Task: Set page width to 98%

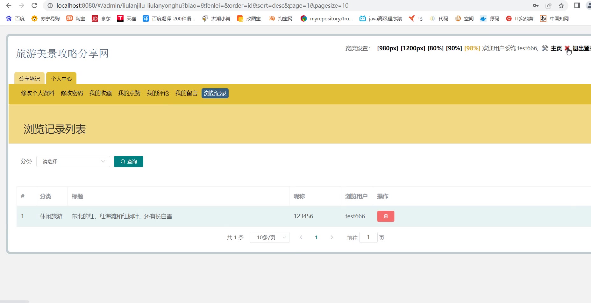Action: click(x=472, y=48)
